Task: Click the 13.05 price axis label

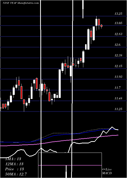Action: pos(118,23)
